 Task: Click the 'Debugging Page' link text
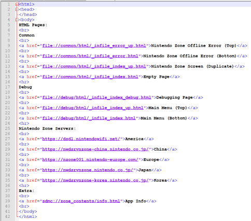pos(174,97)
